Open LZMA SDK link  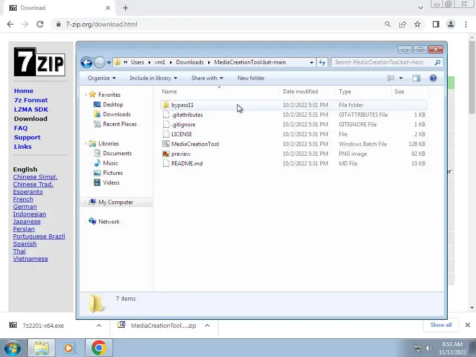[31, 110]
